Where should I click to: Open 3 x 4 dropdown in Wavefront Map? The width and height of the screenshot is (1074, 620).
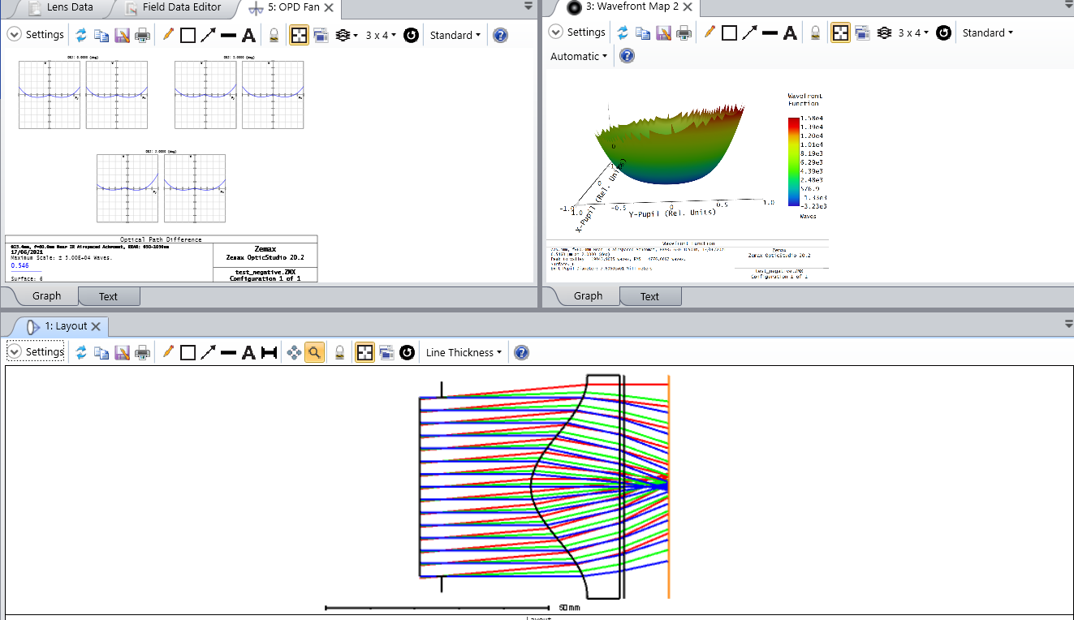pos(914,32)
